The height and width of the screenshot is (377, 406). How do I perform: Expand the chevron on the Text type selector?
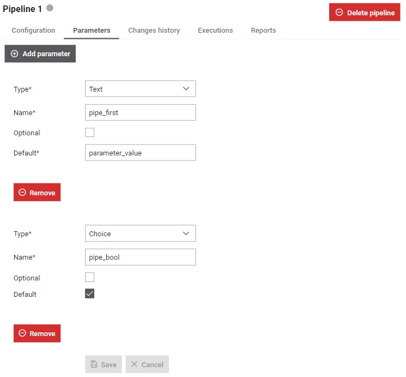(x=186, y=89)
